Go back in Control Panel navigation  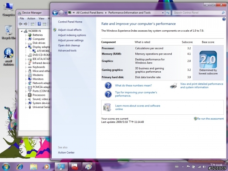55,13
